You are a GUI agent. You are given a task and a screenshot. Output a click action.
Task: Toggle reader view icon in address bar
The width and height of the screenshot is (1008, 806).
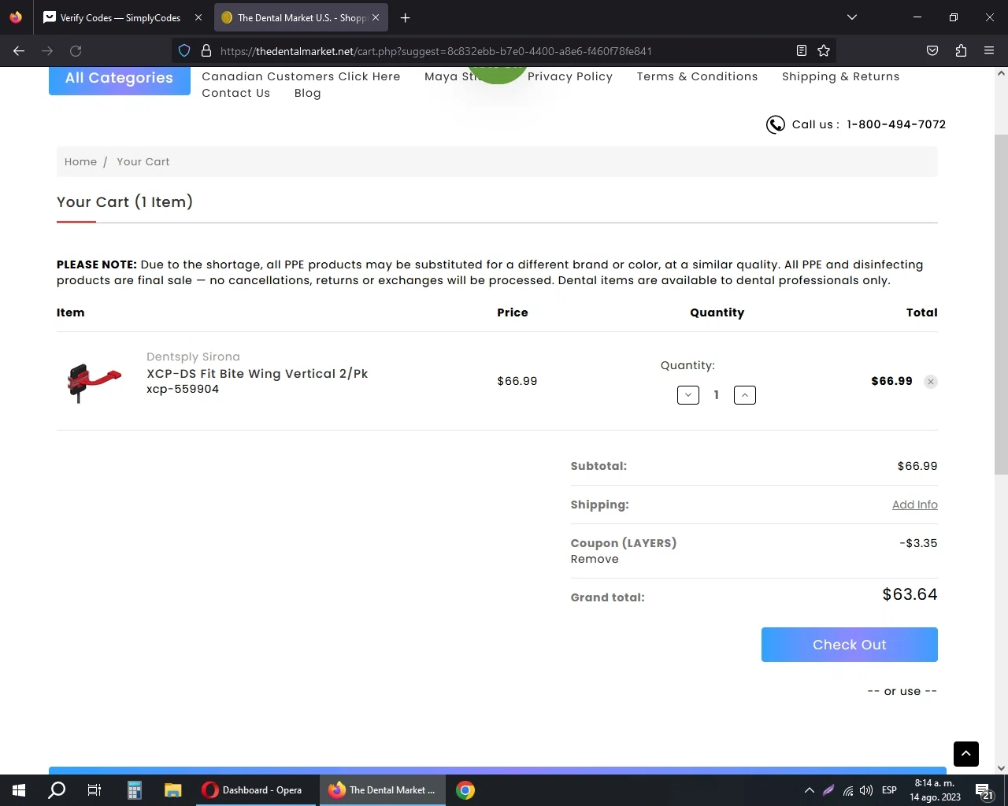(802, 51)
